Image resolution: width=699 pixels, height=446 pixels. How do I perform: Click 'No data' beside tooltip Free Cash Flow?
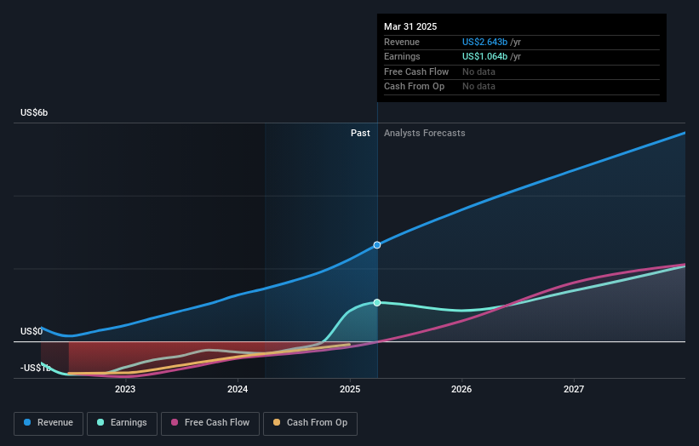click(478, 71)
